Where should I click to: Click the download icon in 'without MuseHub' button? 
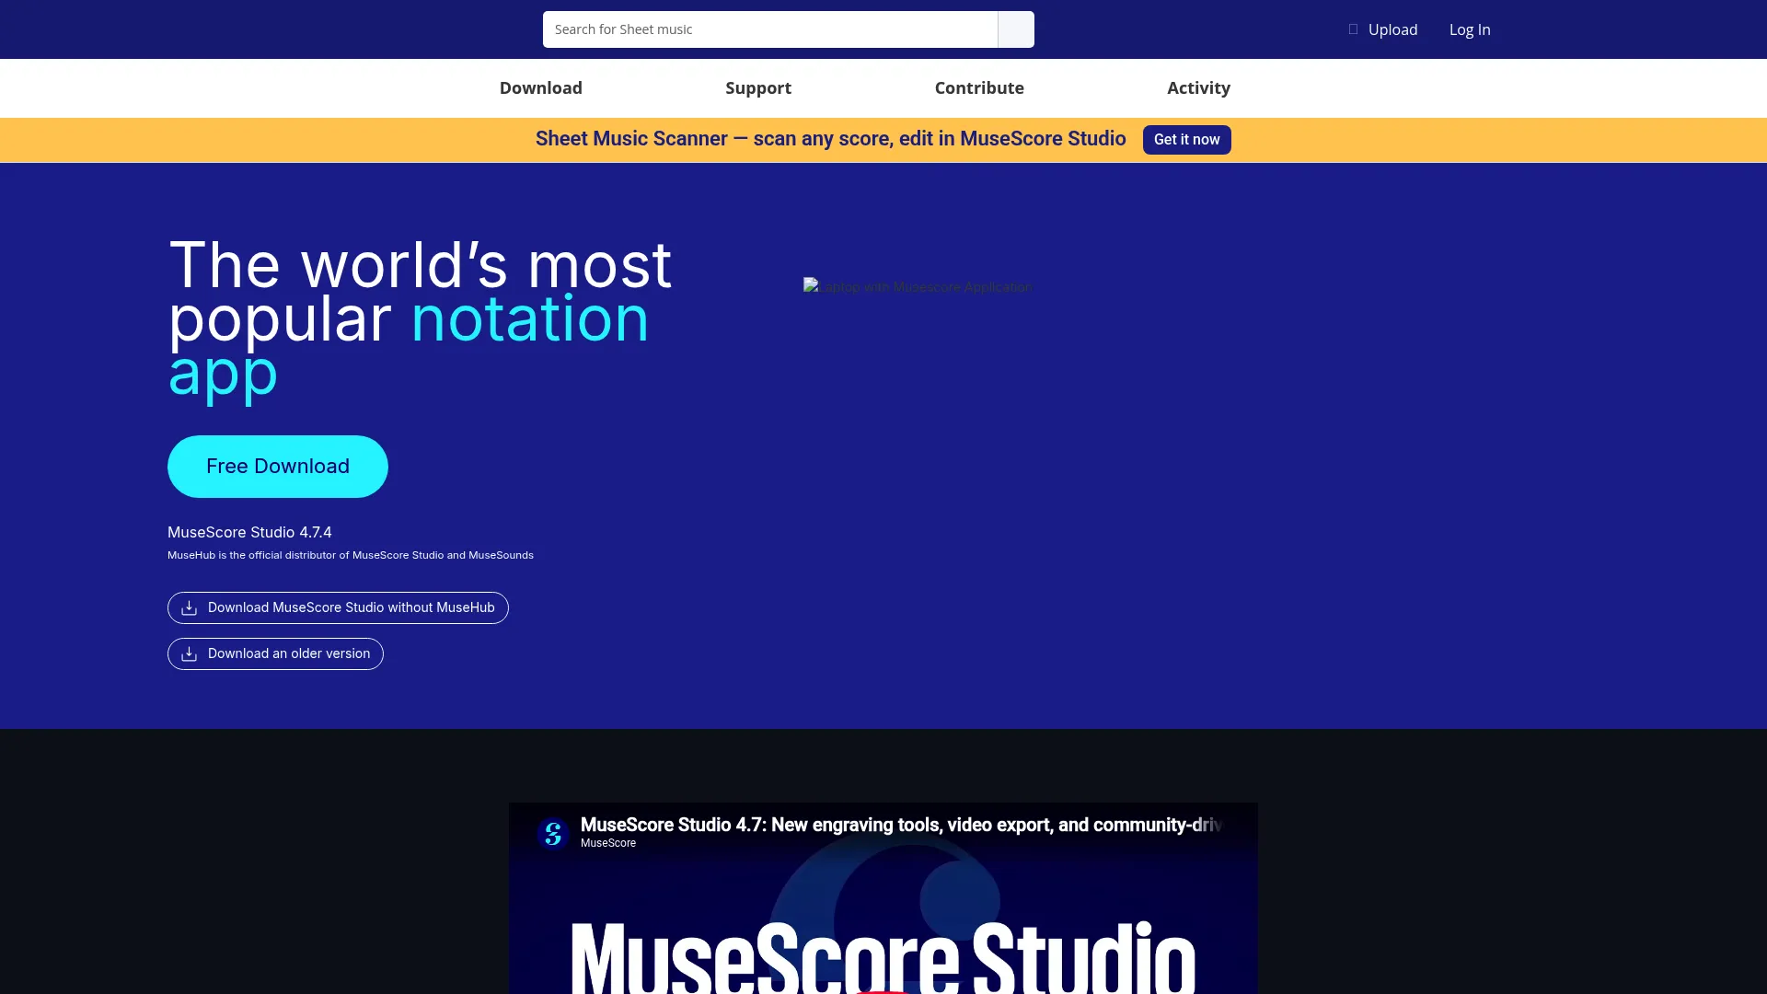[x=190, y=607]
